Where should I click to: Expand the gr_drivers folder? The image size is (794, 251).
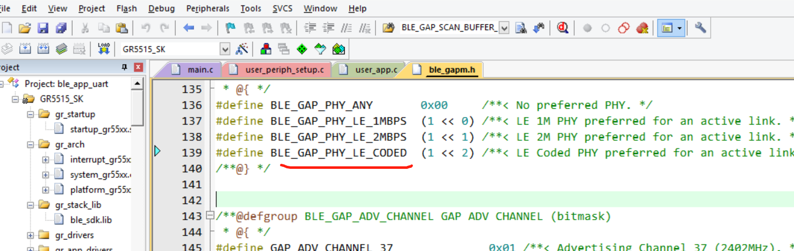coord(30,235)
